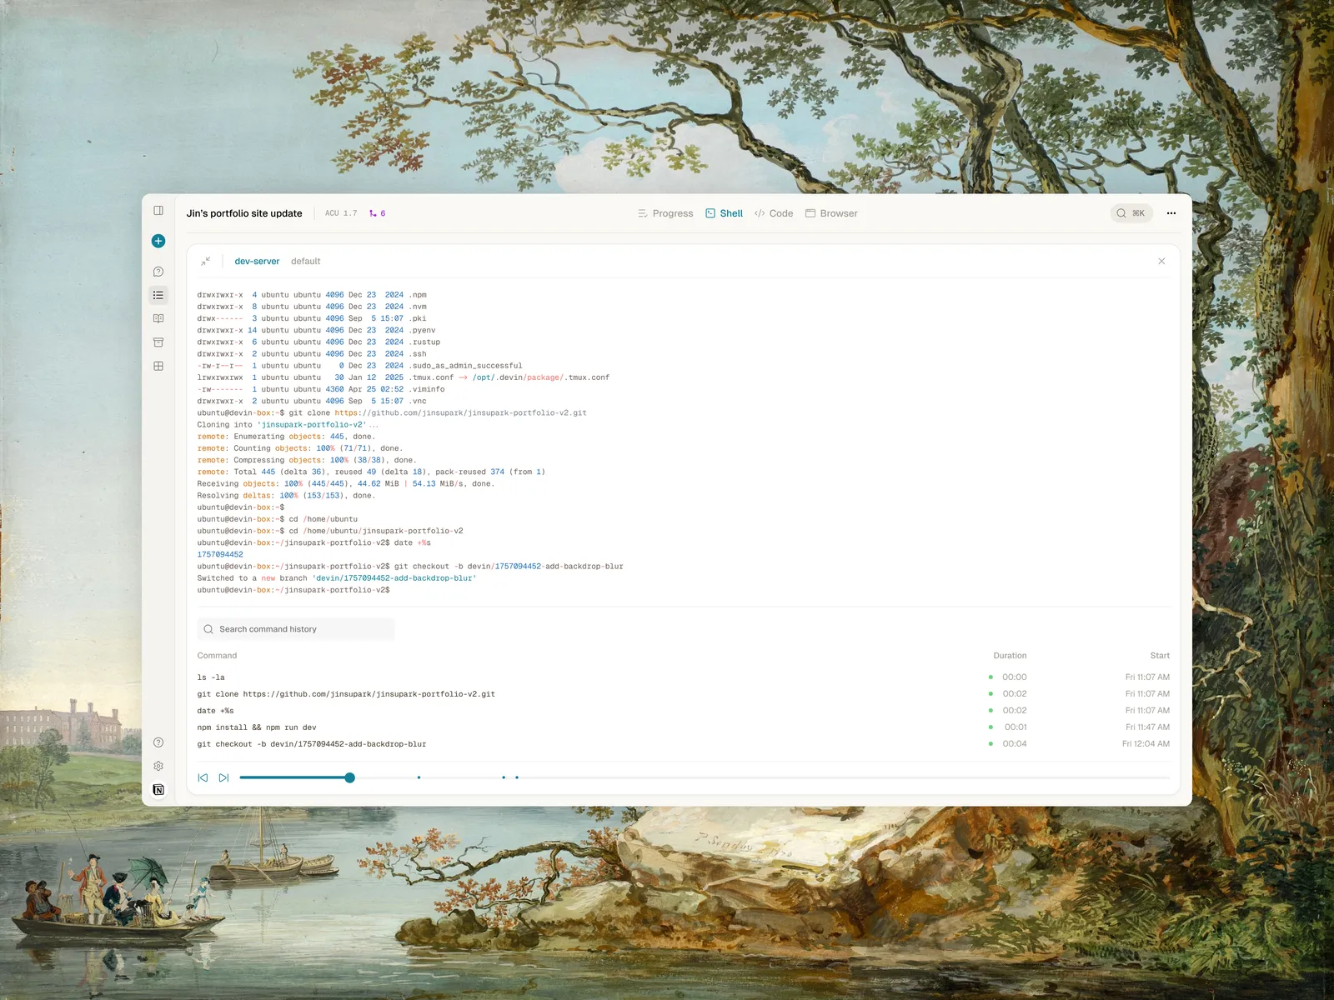Click the timeline slider handle

tap(350, 777)
